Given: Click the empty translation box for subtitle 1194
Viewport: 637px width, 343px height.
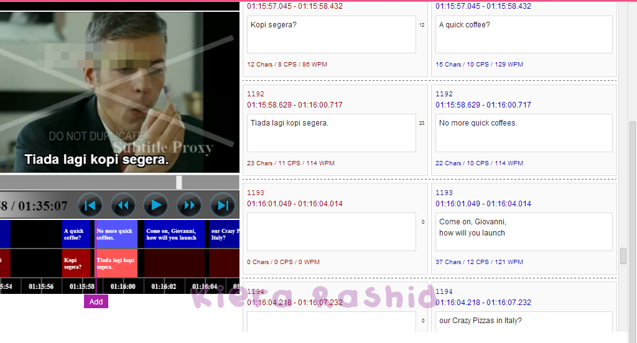Looking at the screenshot, I should [x=331, y=321].
